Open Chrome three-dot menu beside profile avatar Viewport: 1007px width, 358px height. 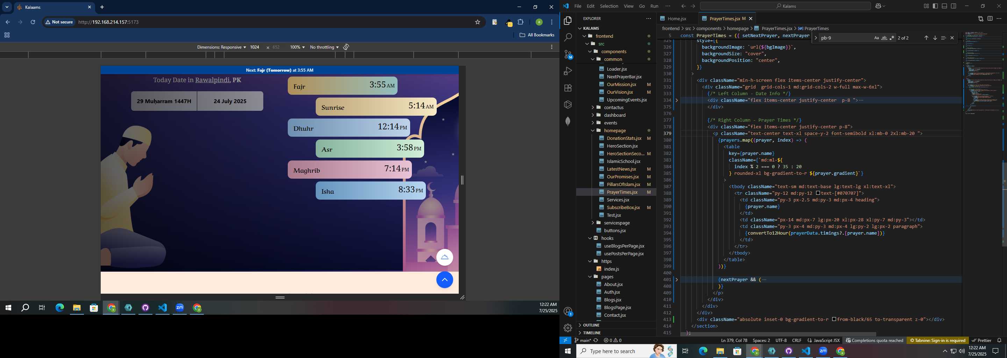[552, 22]
